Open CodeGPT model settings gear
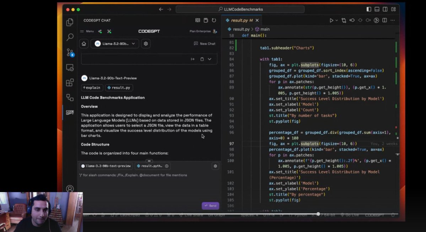This screenshot has width=426, height=232. tap(146, 43)
